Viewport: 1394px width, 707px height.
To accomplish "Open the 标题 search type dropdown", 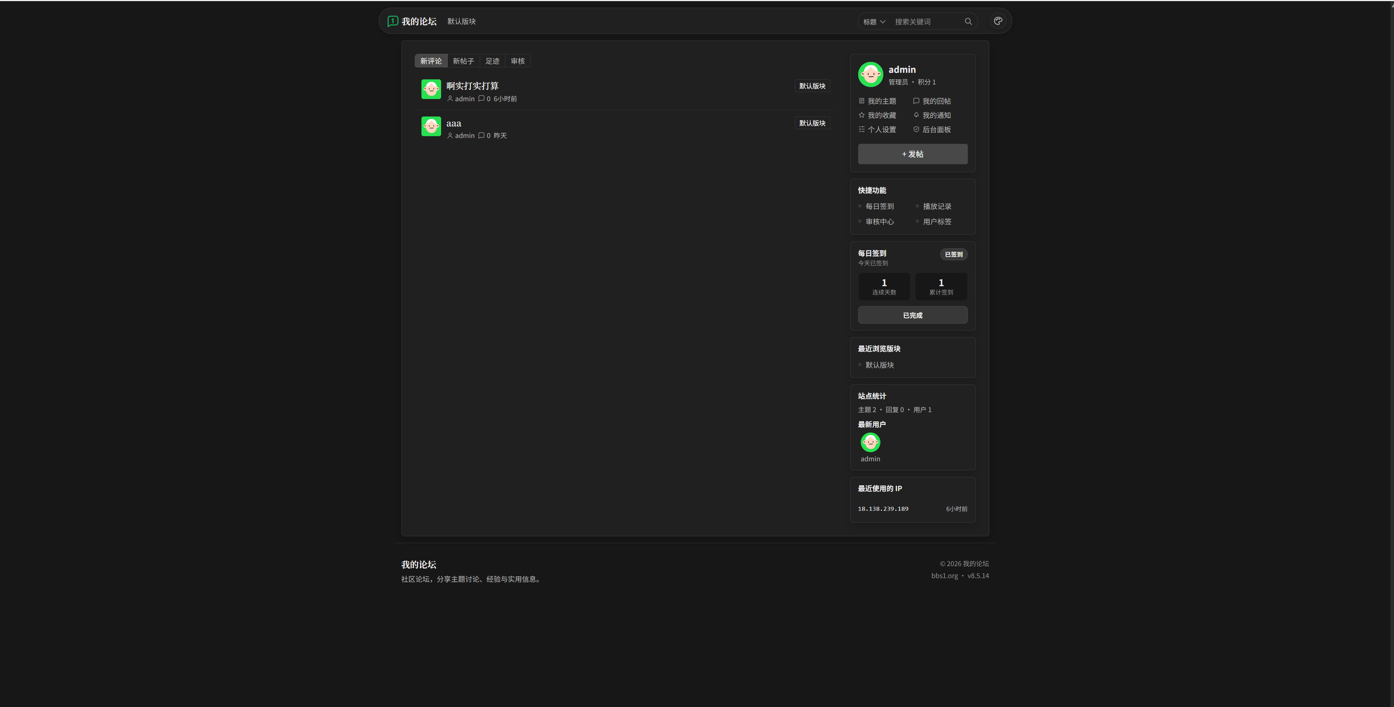I will (874, 21).
